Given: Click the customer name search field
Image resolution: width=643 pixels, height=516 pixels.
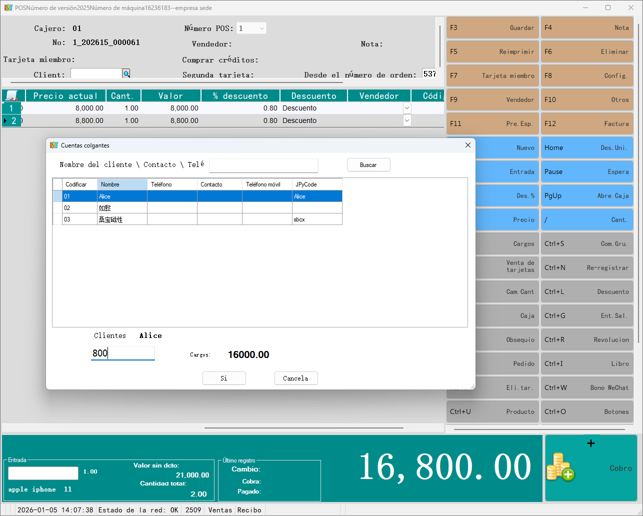Looking at the screenshot, I should (263, 165).
